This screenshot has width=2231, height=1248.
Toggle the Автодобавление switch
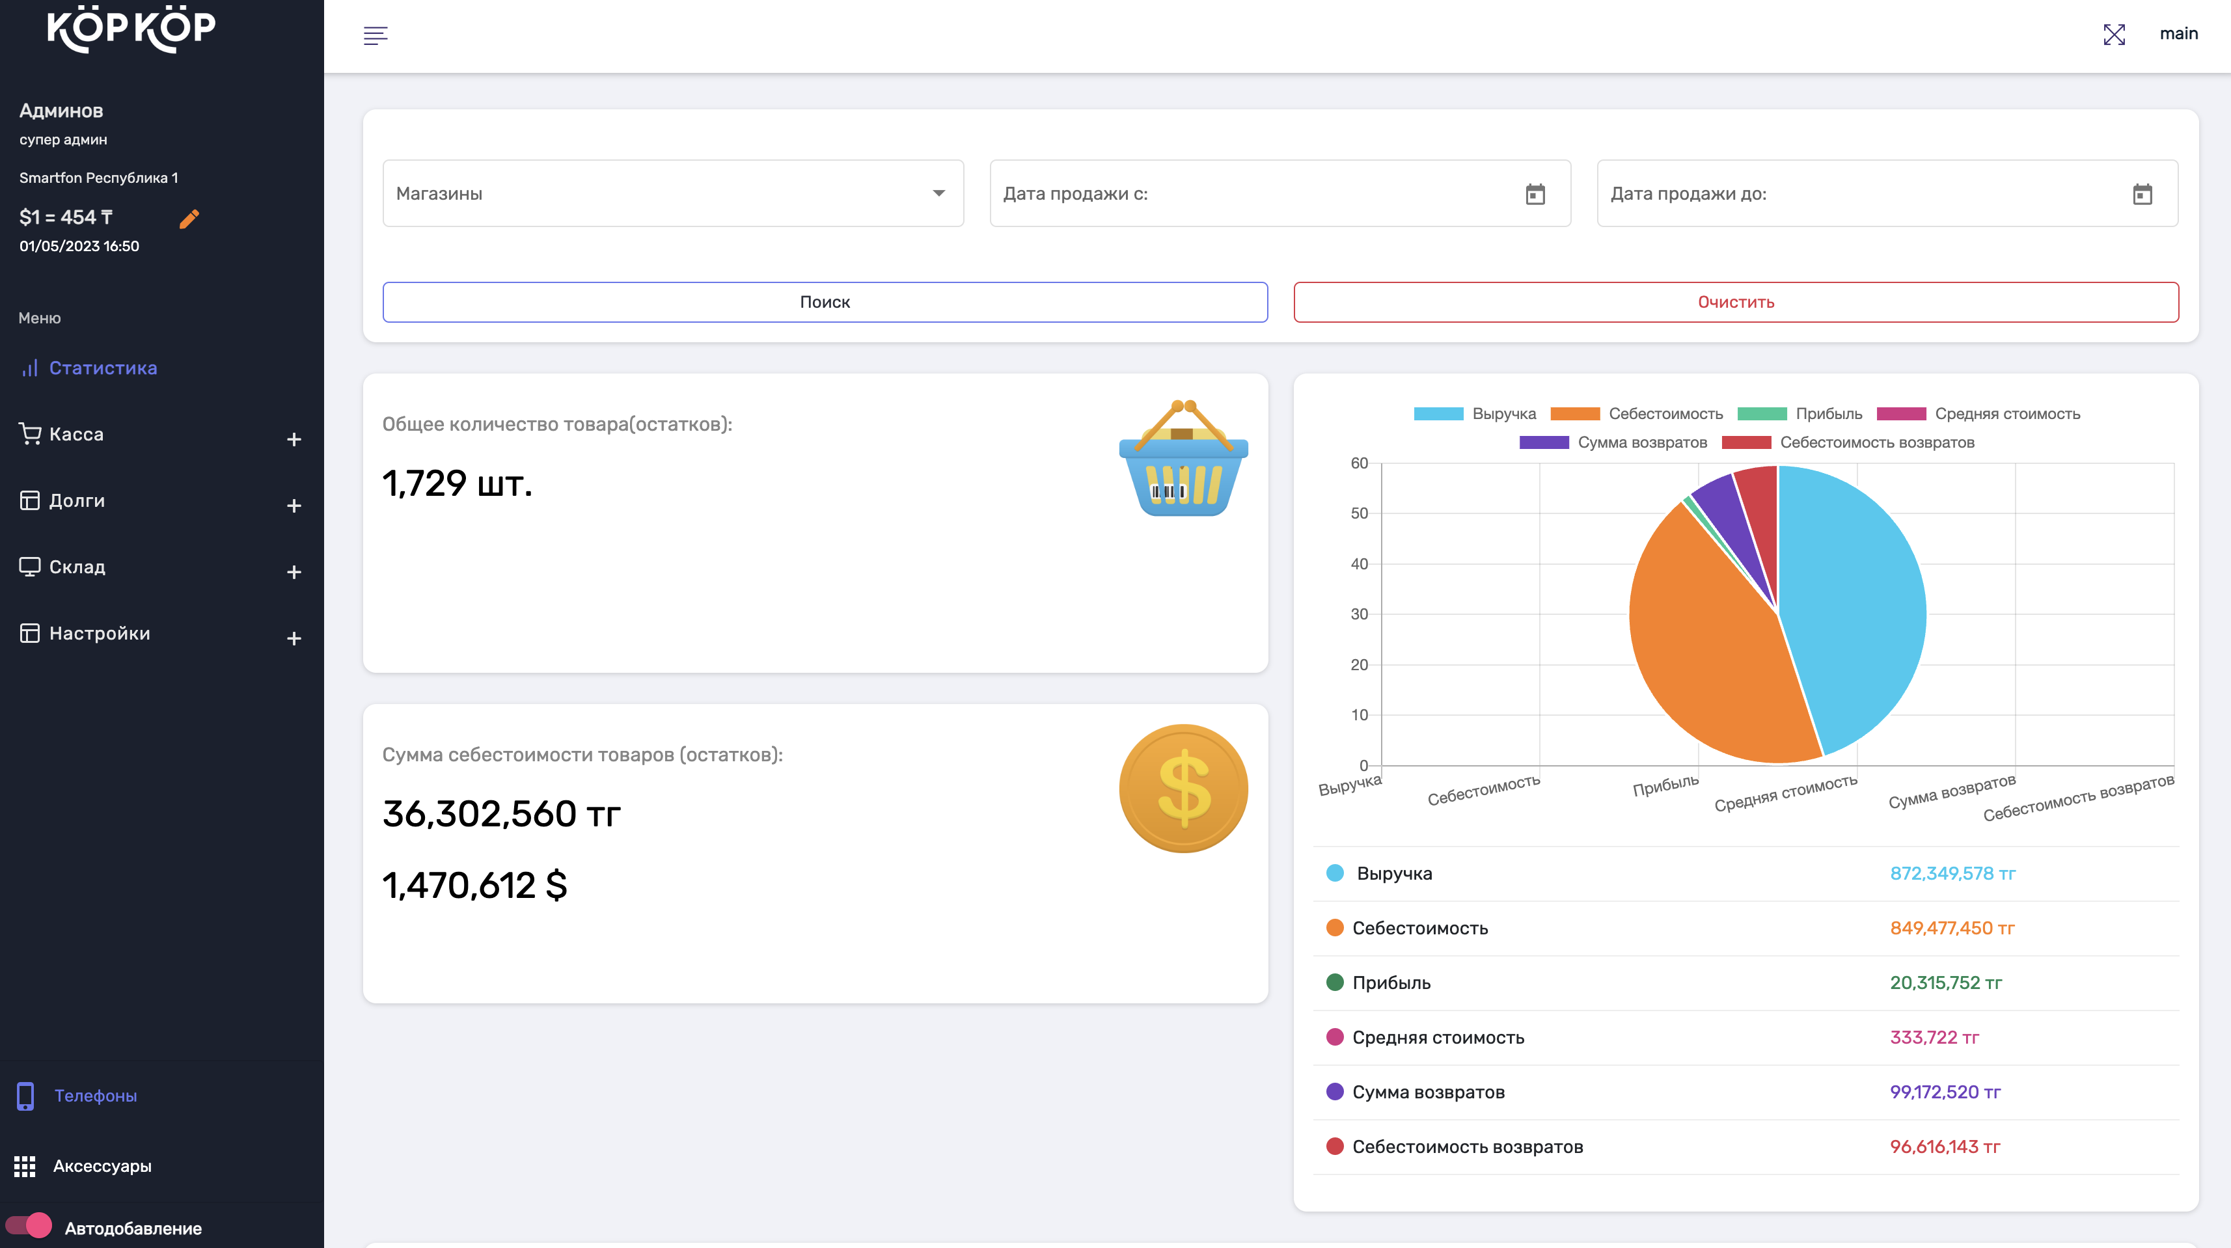[x=29, y=1225]
